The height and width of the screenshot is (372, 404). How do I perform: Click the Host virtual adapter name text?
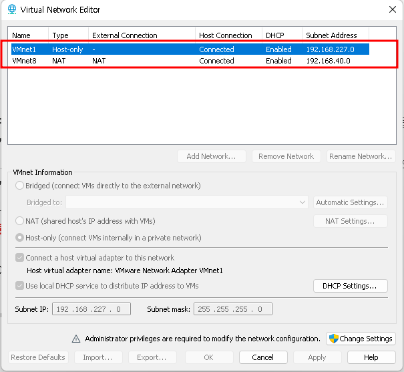click(125, 270)
